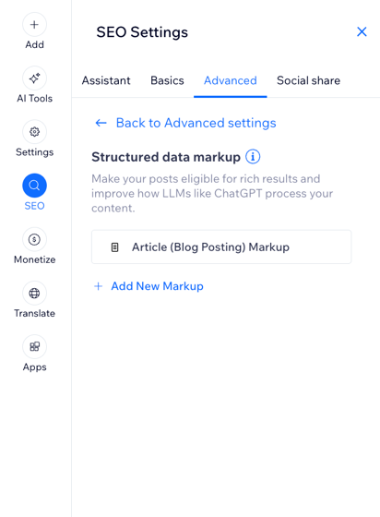The height and width of the screenshot is (517, 380).
Task: Click the SEO label in sidebar
Action: point(34,206)
